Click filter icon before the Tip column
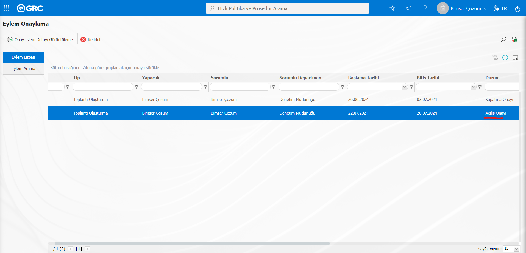Screen dimensions: 526x253 point(68,87)
